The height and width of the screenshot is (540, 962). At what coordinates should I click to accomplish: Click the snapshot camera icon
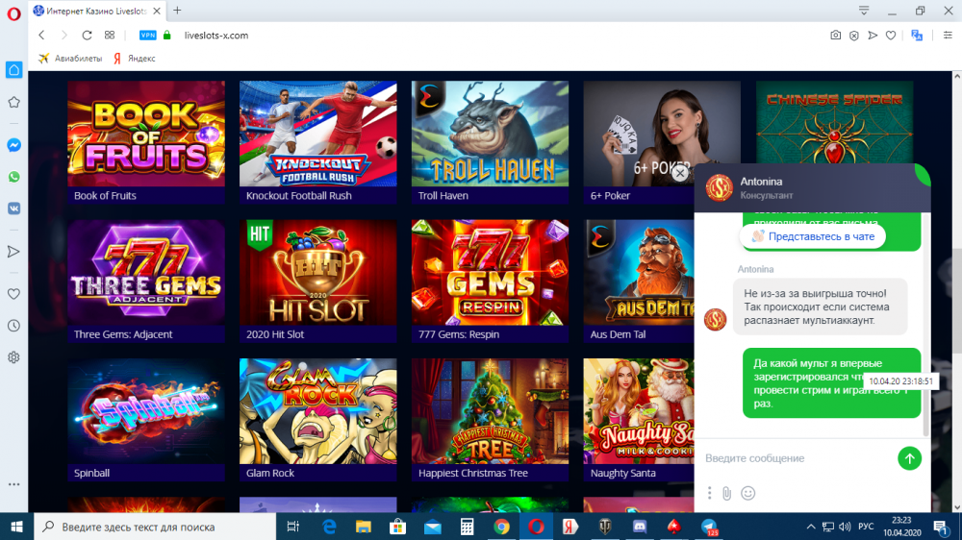(836, 36)
